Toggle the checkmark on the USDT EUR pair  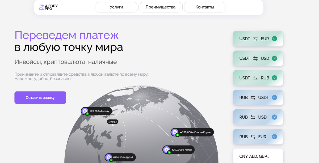[274, 38]
